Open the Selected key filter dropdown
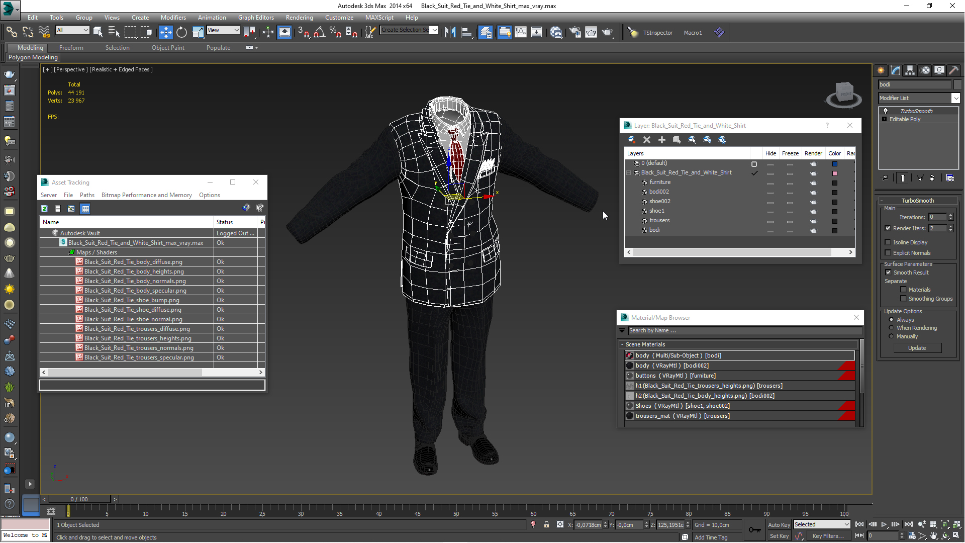This screenshot has height=543, width=965. tap(822, 524)
